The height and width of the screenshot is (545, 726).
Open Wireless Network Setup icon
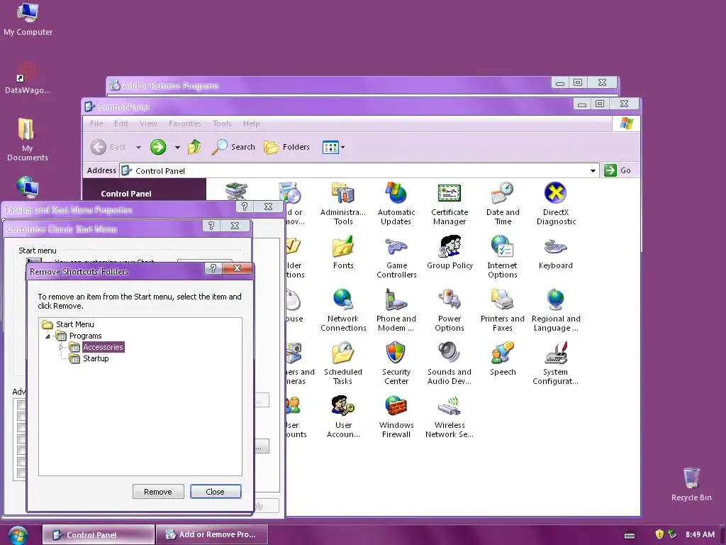449,417
